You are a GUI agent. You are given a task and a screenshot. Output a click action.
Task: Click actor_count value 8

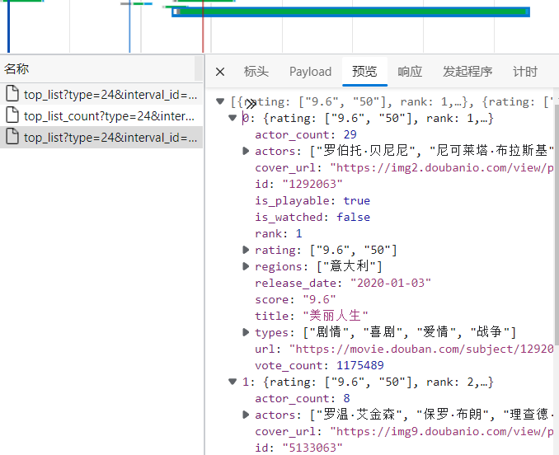[346, 398]
